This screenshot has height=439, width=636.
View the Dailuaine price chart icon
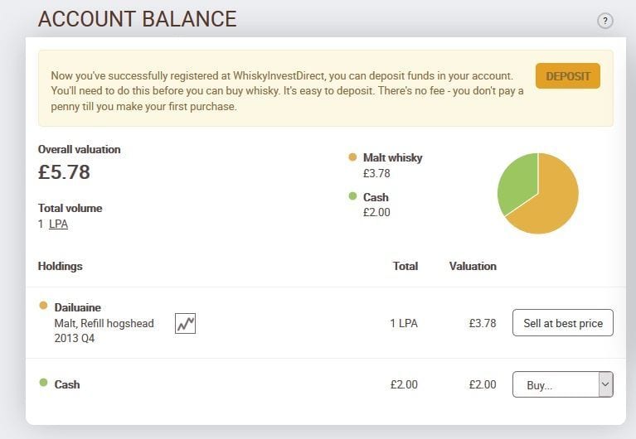[186, 323]
